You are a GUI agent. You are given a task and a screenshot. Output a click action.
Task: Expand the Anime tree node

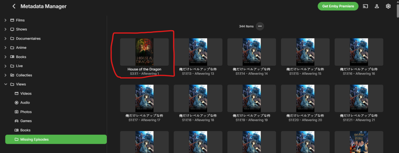point(5,47)
